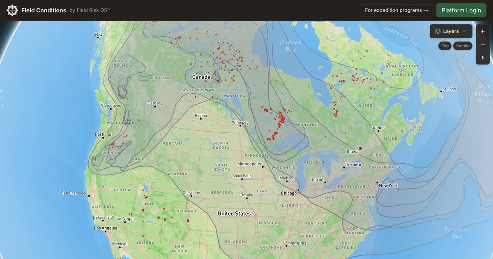Screen dimensions: 493x259
Task: Click the Memphis city label
Action: [x=297, y=243]
